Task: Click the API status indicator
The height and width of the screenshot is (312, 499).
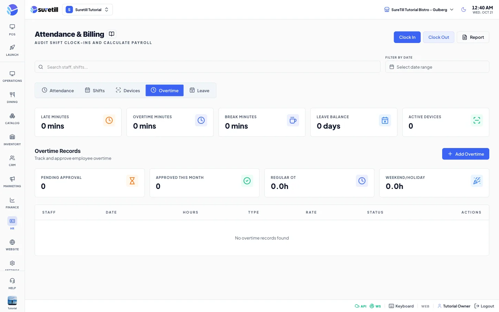Action: (x=360, y=306)
